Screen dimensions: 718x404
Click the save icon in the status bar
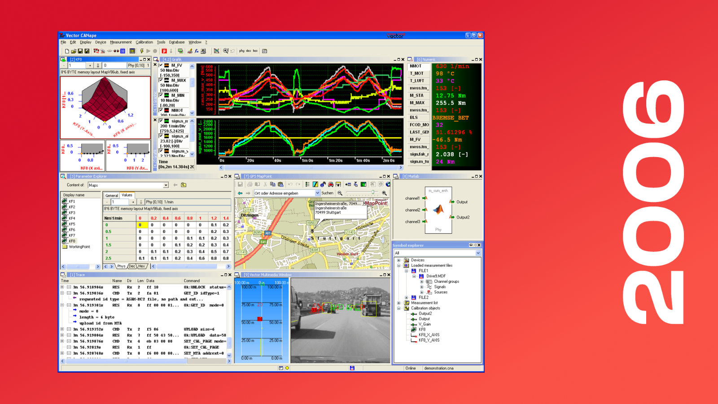point(352,368)
